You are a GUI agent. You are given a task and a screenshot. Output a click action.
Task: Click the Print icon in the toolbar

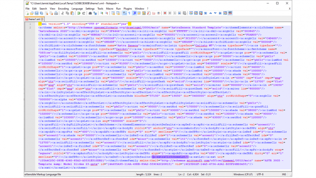56,13
